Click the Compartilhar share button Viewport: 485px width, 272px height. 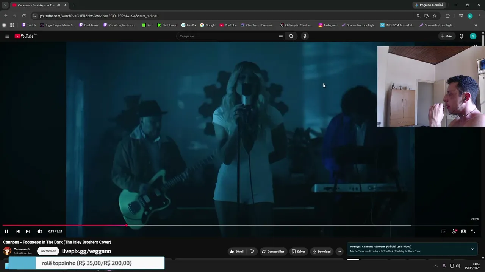pos(273,252)
